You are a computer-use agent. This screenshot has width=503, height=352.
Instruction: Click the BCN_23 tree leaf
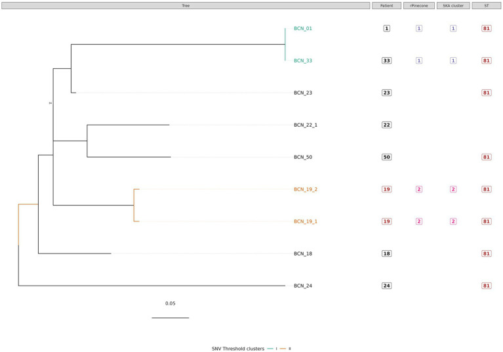[x=303, y=93]
